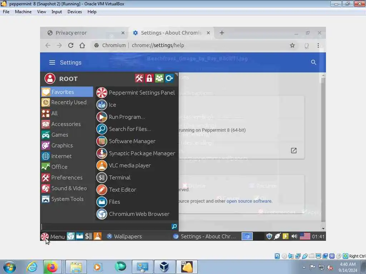Click the lock screen icon in menu header
366x274 pixels.
pos(149,78)
